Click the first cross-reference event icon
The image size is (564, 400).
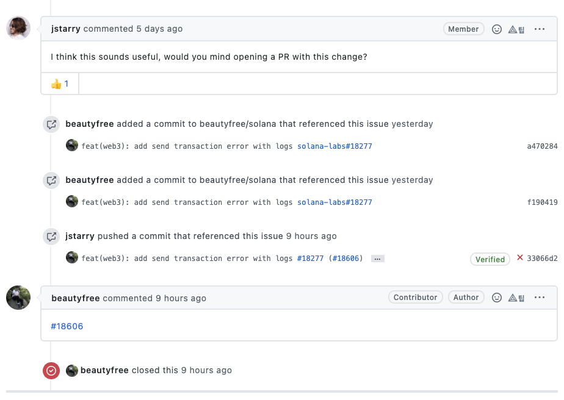point(51,124)
